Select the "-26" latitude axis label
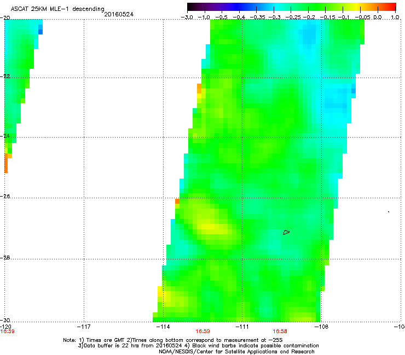The width and height of the screenshot is (405, 355). pyautogui.click(x=5, y=197)
